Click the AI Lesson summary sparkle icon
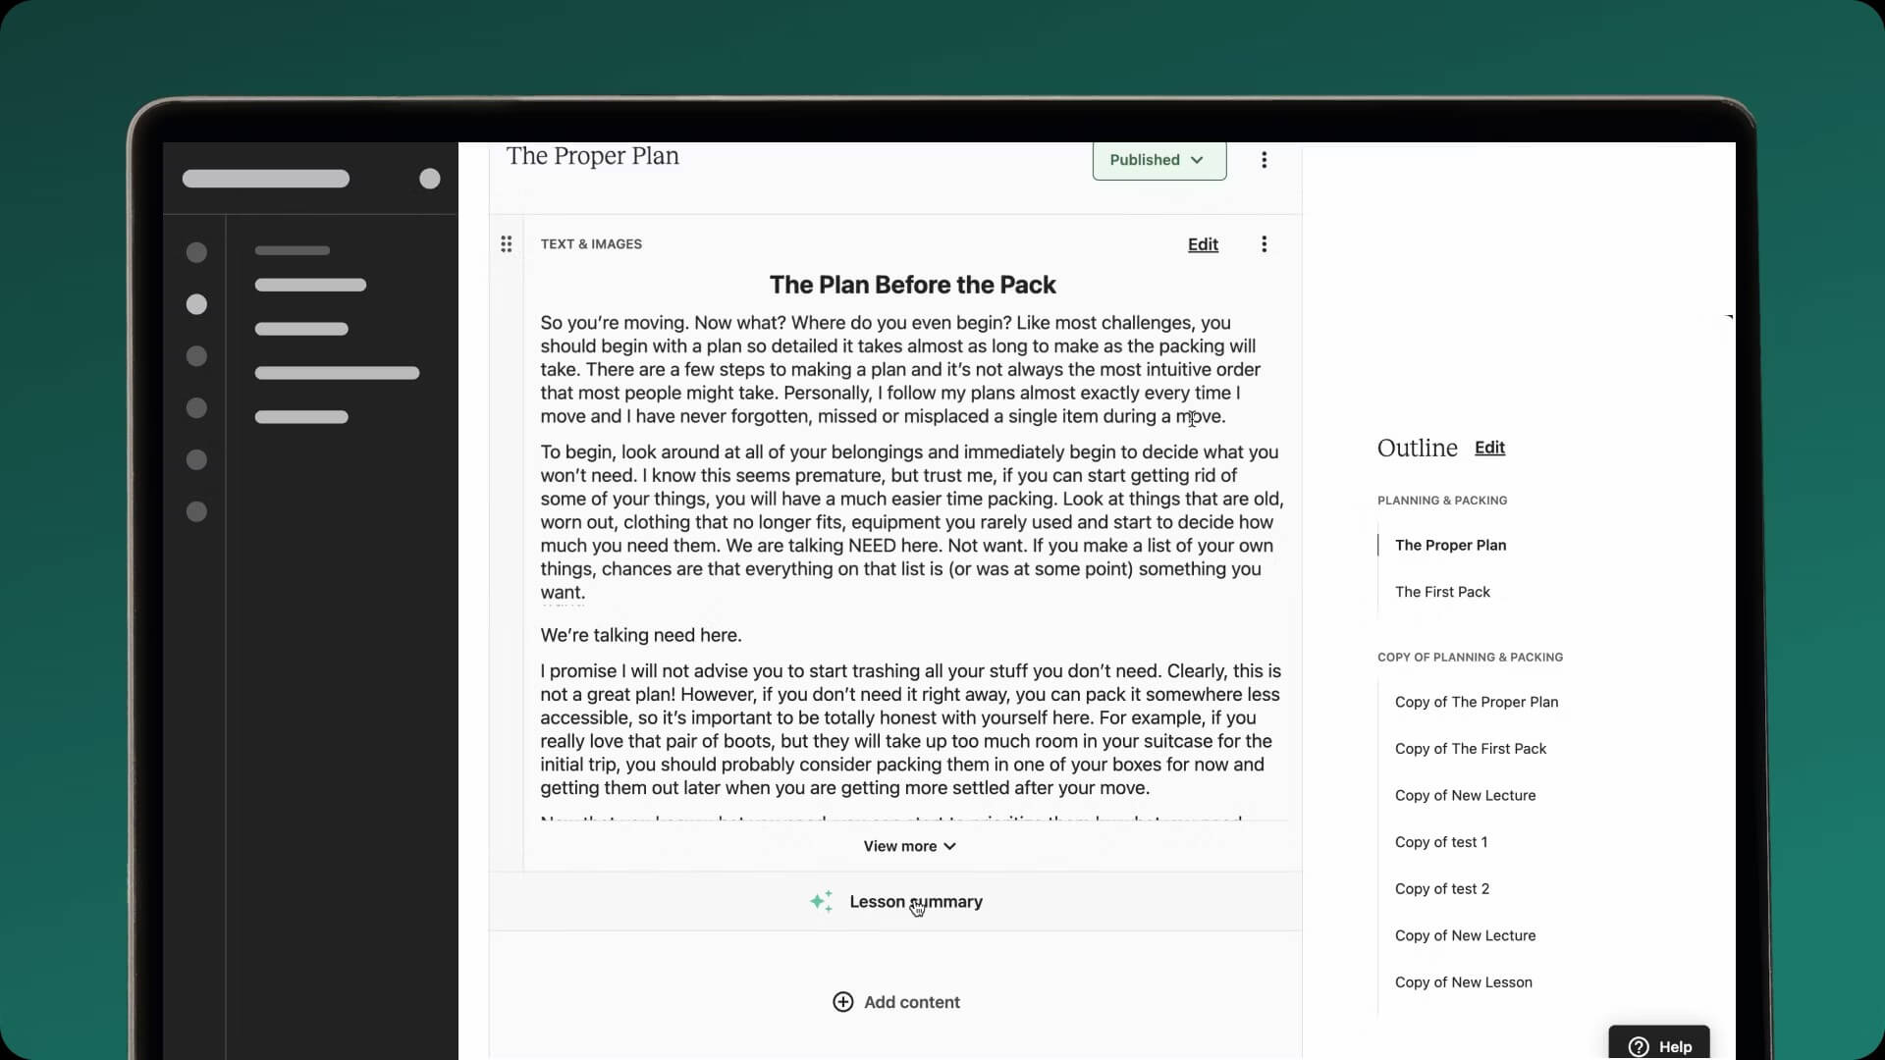 (820, 901)
